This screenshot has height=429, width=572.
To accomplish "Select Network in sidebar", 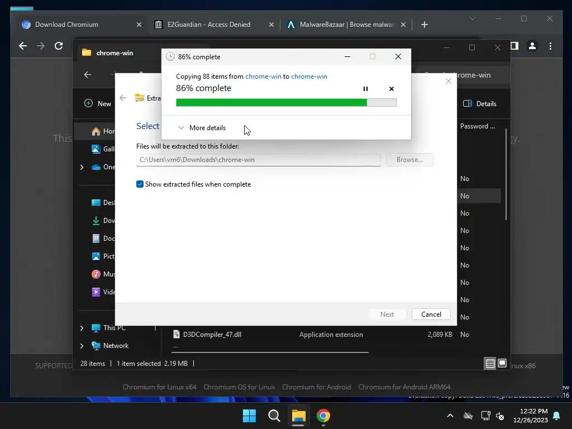I will [110, 345].
